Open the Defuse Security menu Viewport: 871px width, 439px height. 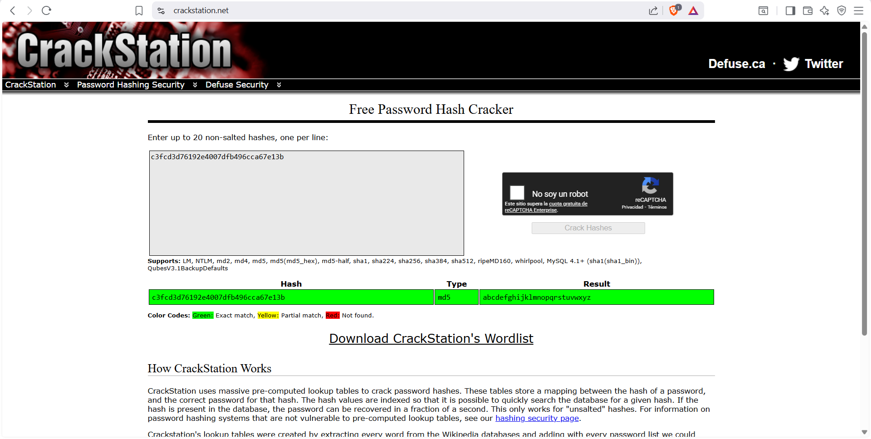(x=237, y=85)
